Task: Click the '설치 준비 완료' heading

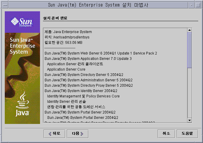Action: click(55, 18)
